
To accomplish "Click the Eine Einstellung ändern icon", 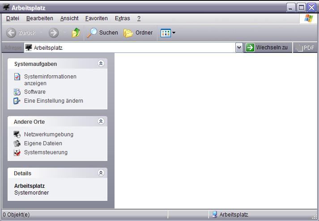I will [x=17, y=101].
